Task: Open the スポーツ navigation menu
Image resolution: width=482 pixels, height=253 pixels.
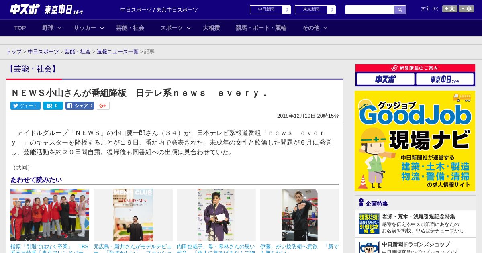Action: click(x=172, y=28)
